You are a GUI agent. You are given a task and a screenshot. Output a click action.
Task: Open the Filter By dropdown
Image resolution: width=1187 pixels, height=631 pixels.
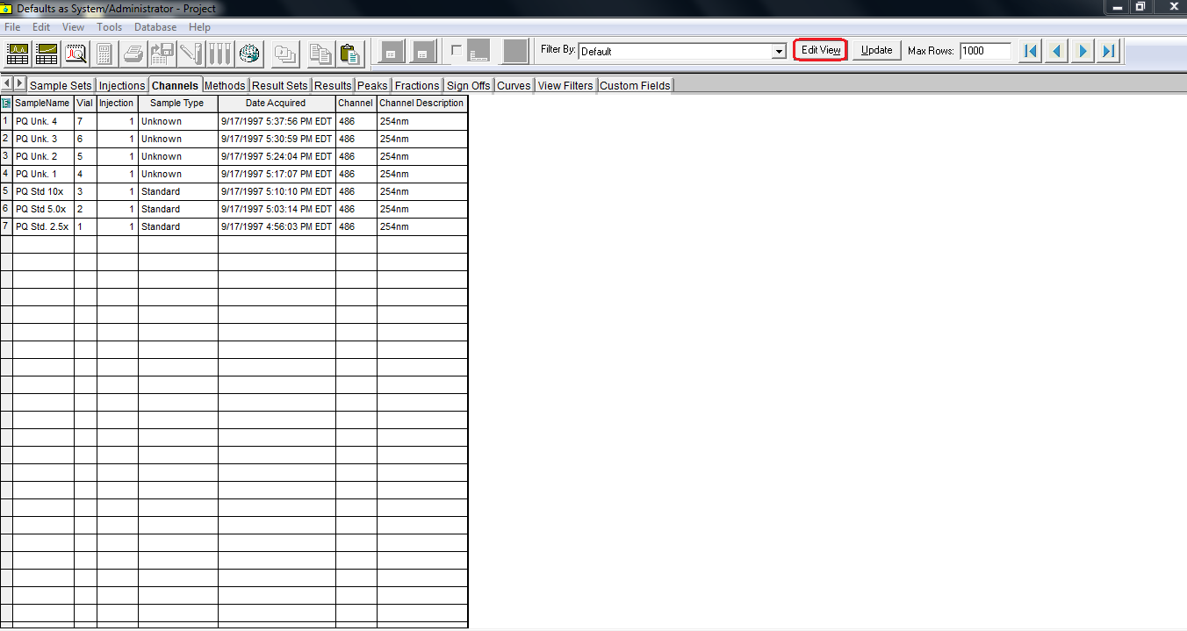point(778,51)
